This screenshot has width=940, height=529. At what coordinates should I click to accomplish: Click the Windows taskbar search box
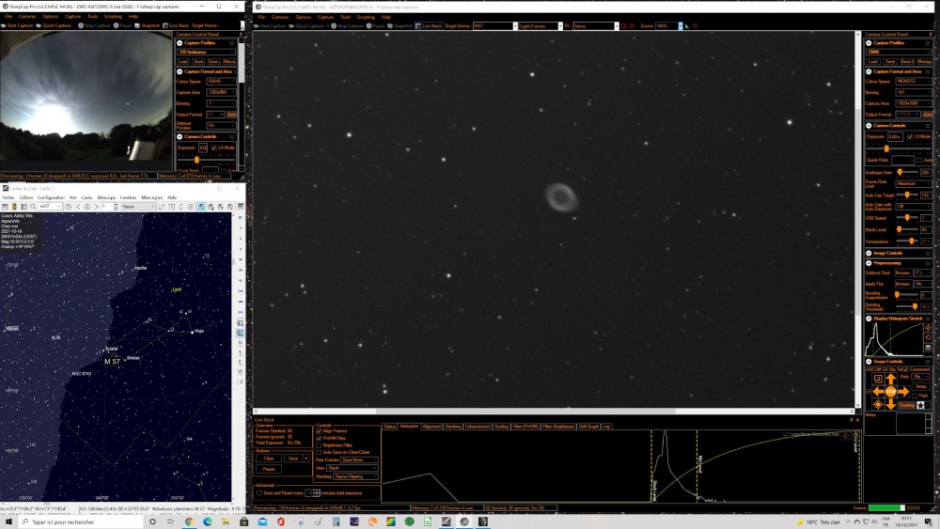click(81, 521)
